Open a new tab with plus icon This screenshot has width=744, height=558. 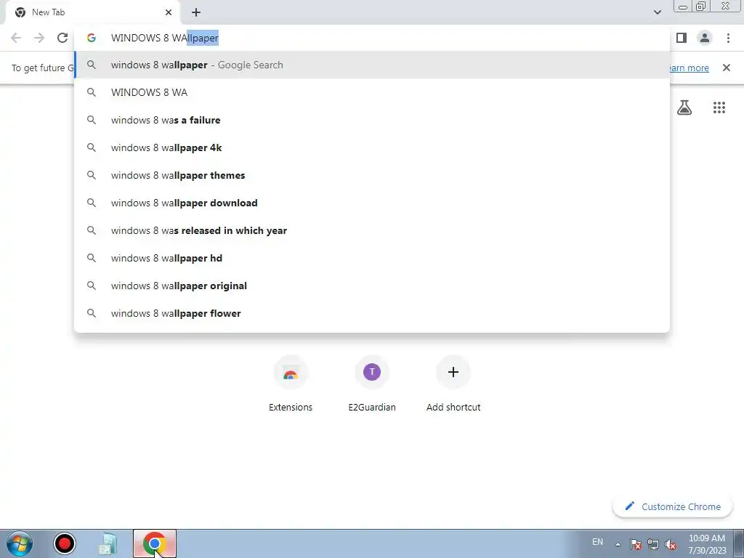tap(196, 12)
